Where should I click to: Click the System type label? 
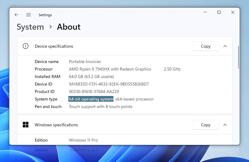(x=46, y=99)
